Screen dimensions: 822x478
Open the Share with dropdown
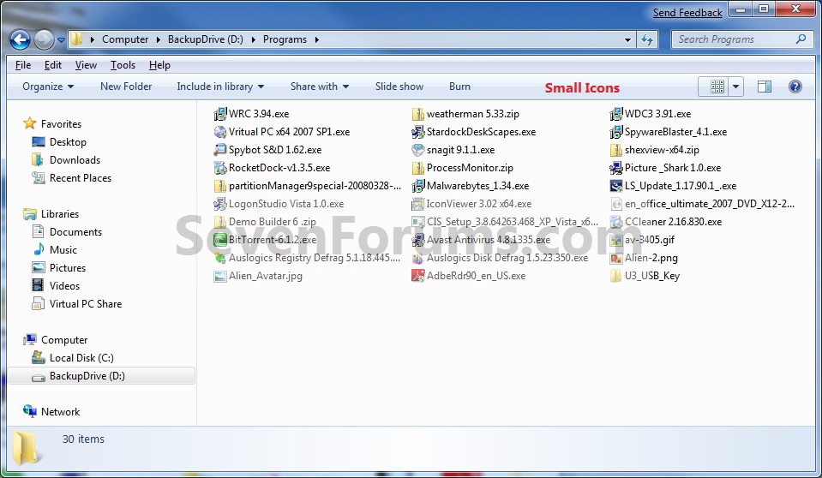tap(319, 87)
